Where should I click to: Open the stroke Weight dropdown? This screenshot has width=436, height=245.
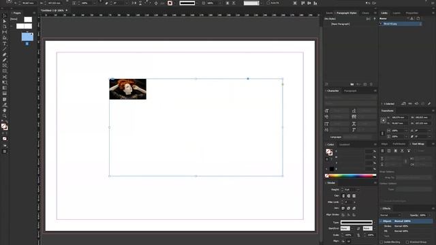click(x=358, y=189)
